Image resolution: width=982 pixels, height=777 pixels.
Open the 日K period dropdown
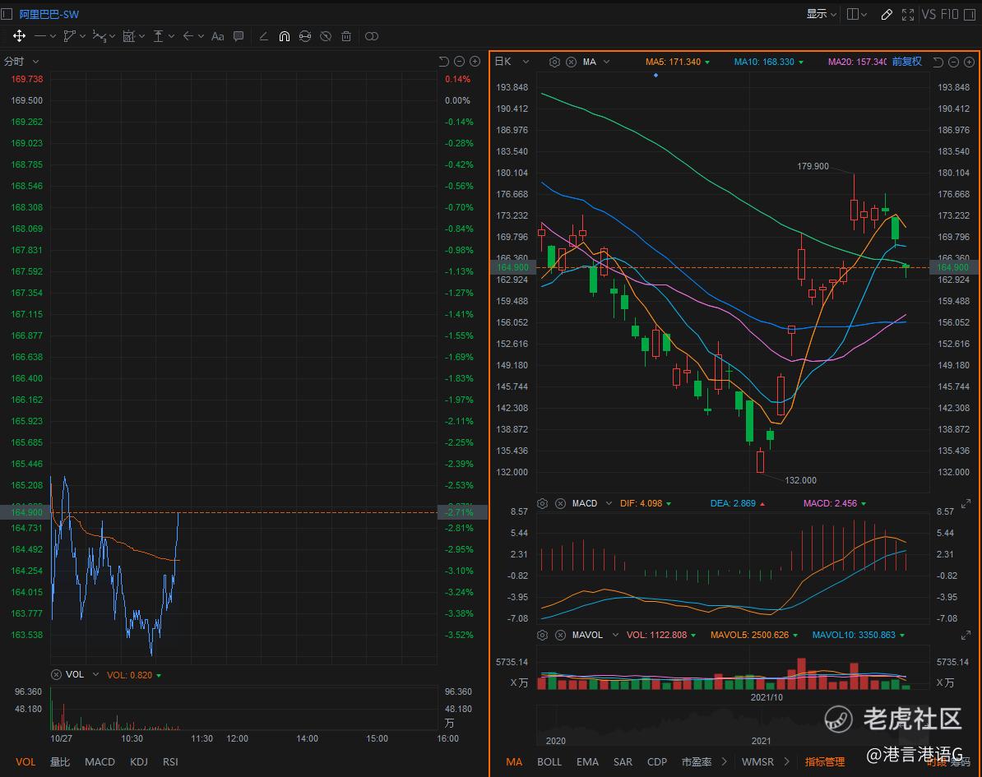[512, 62]
